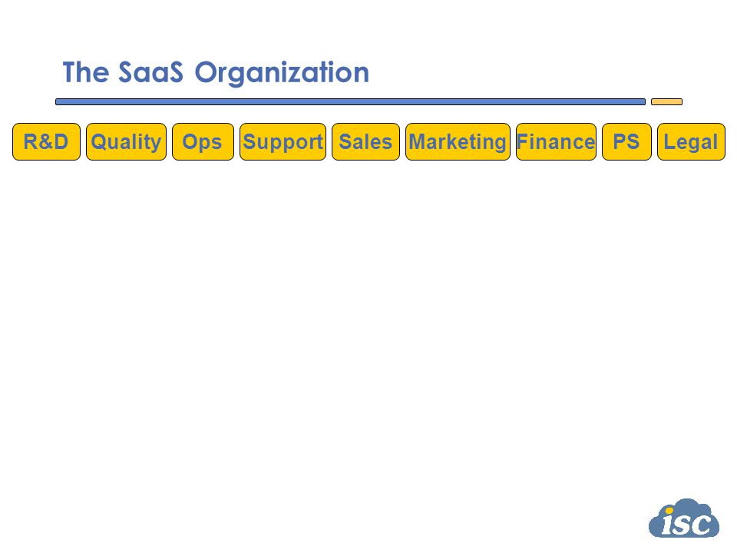737x553 pixels.
Task: Click the word Organization in the title
Action: (x=282, y=74)
